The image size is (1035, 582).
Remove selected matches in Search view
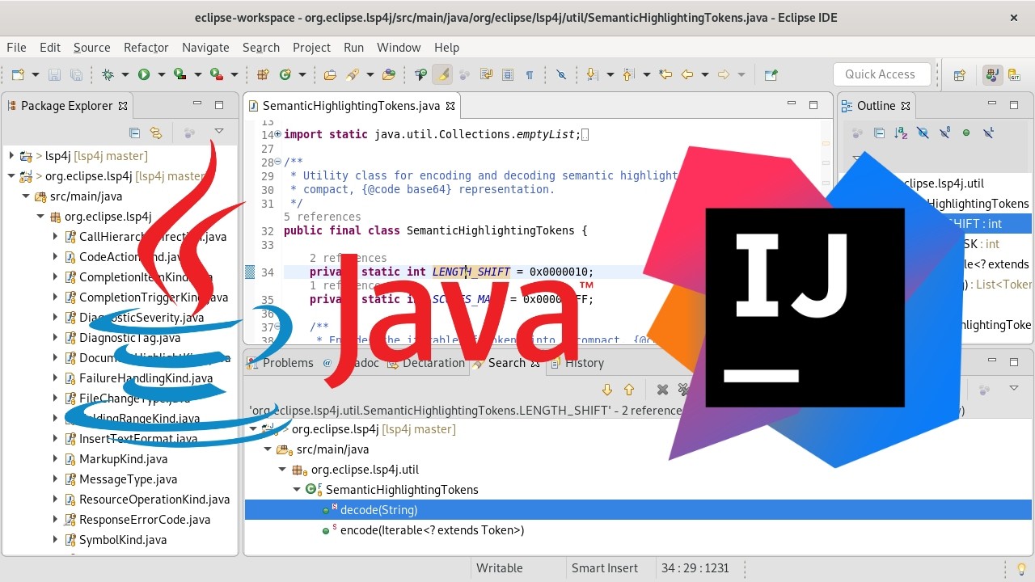[662, 390]
